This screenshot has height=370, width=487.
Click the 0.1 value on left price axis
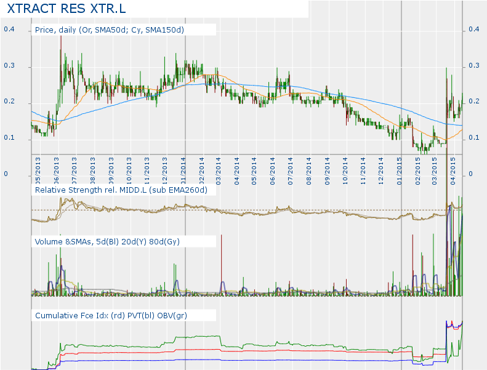click(x=9, y=138)
